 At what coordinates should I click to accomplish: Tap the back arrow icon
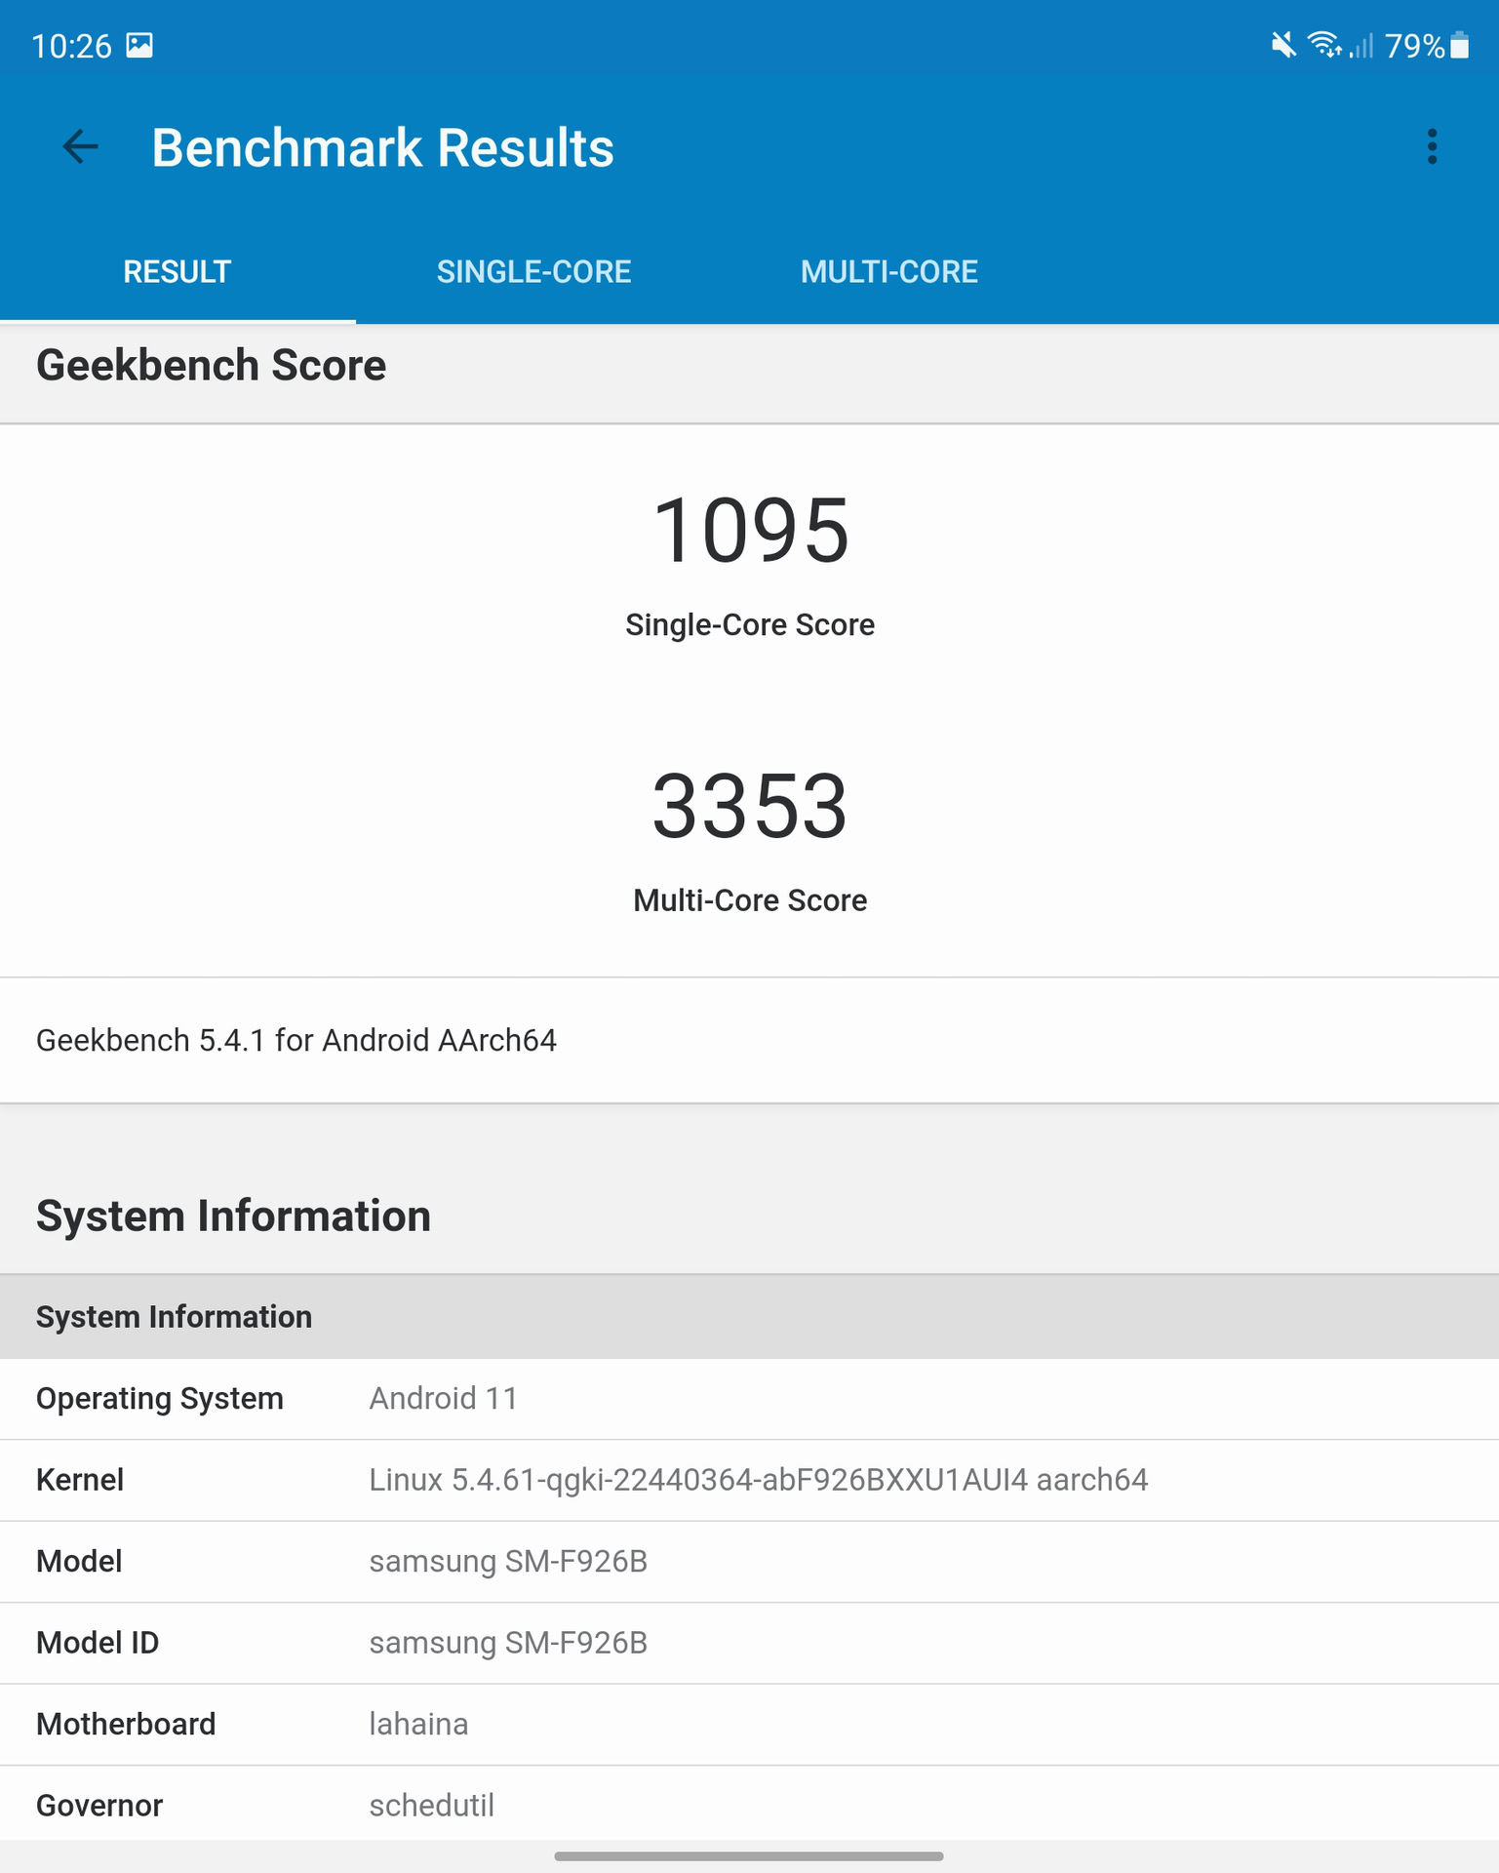(x=80, y=147)
